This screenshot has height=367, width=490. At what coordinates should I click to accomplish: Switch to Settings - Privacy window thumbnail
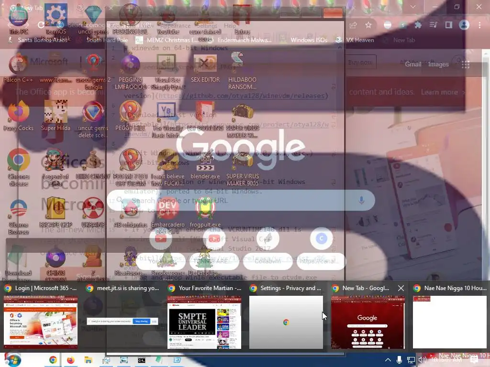286,316
